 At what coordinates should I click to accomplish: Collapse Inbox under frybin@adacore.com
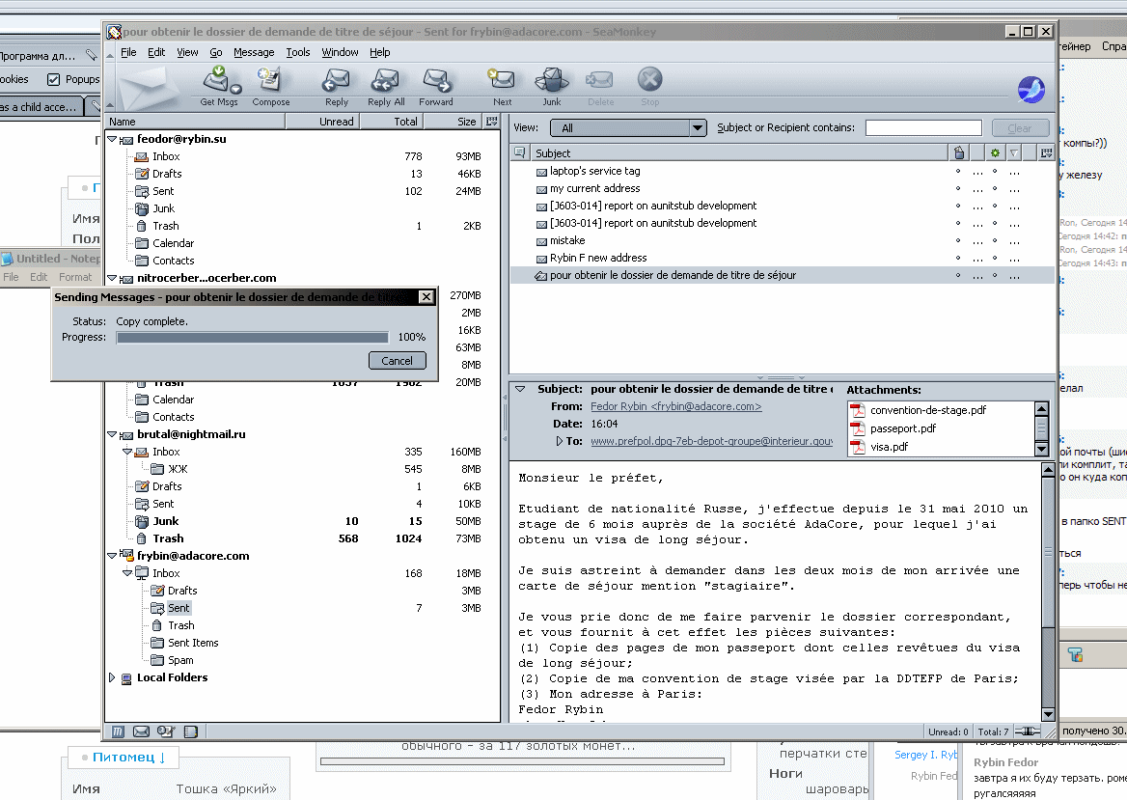point(127,573)
